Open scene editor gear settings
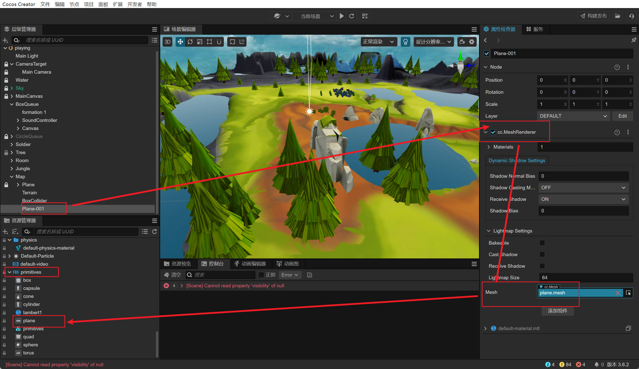The width and height of the screenshot is (639, 369). coord(472,42)
